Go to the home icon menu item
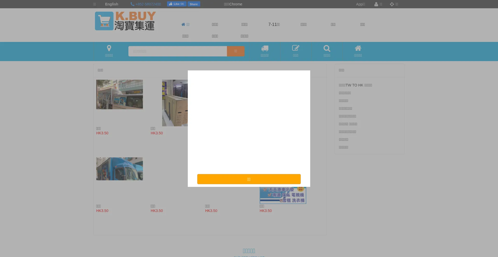This screenshot has height=257, width=498. [185, 24]
